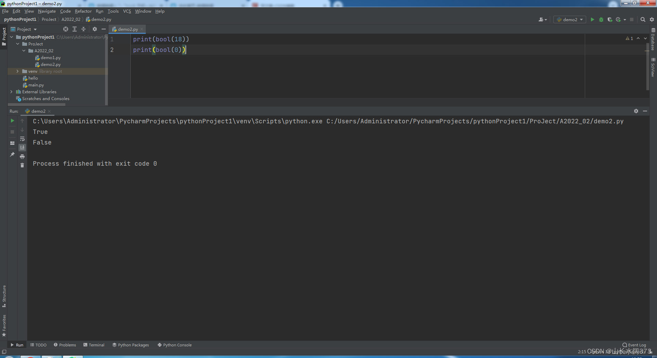The width and height of the screenshot is (657, 358).
Task: Open the Terminal tool window
Action: pyautogui.click(x=94, y=345)
